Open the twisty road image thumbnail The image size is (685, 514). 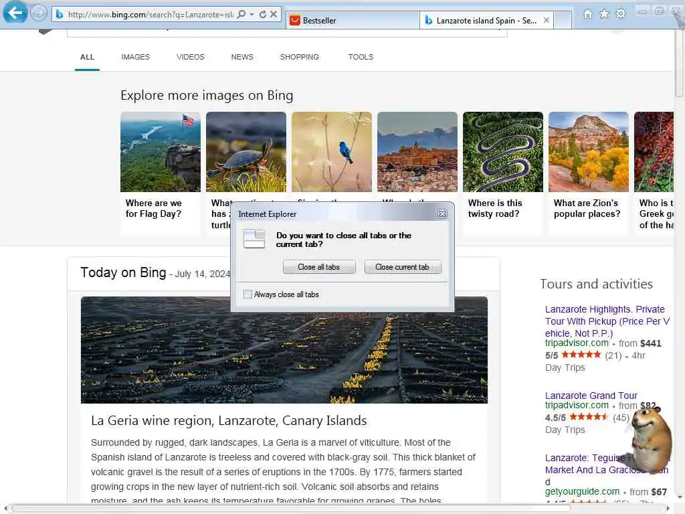(503, 152)
